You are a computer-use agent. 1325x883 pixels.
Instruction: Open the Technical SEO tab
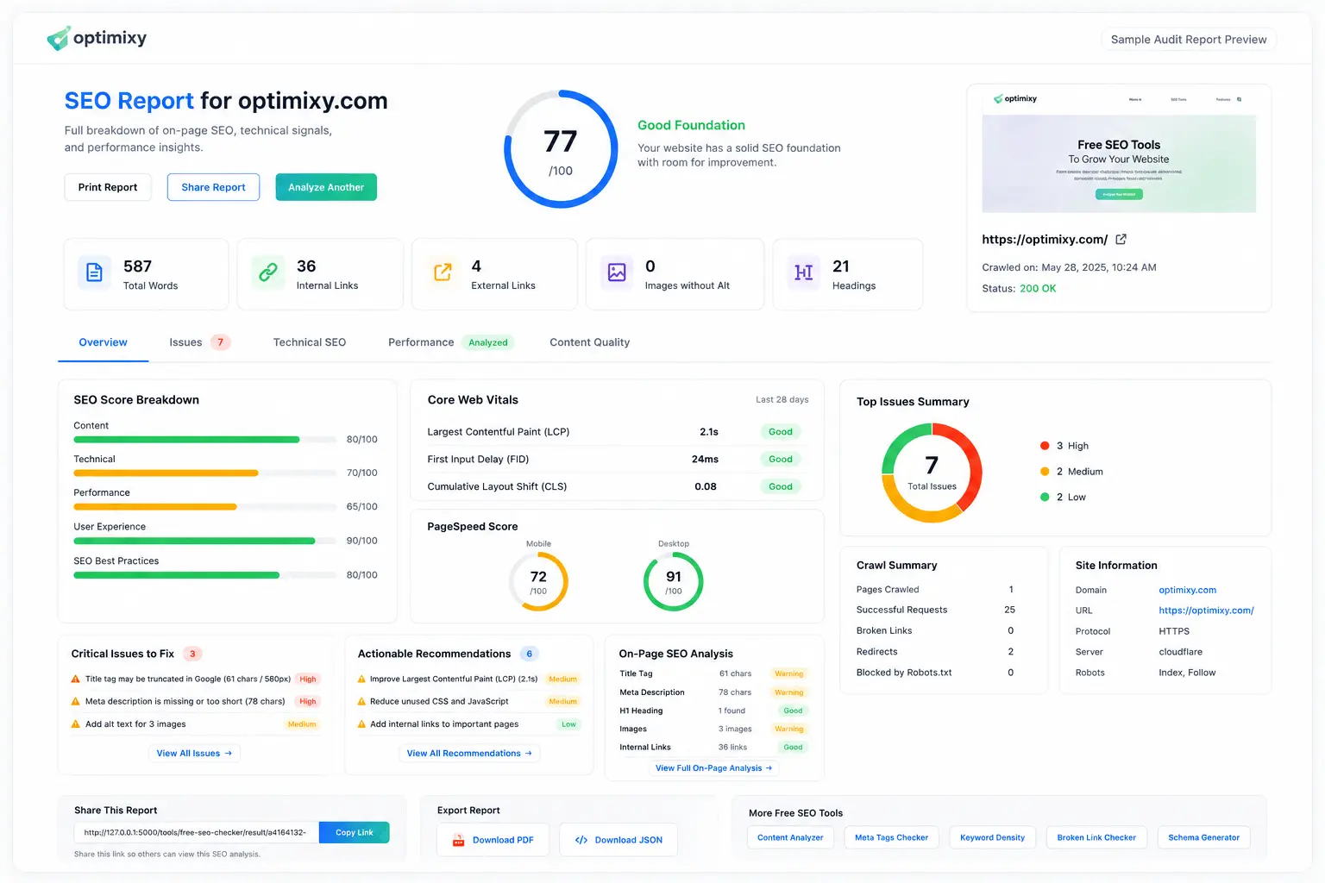click(x=310, y=342)
